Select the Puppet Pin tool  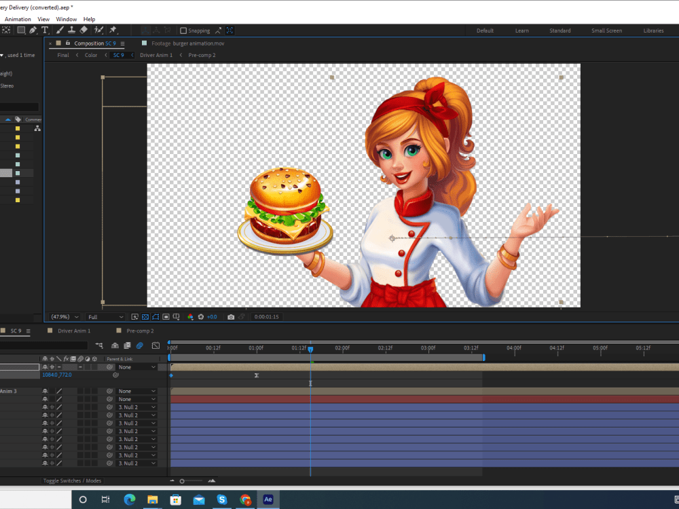113,30
